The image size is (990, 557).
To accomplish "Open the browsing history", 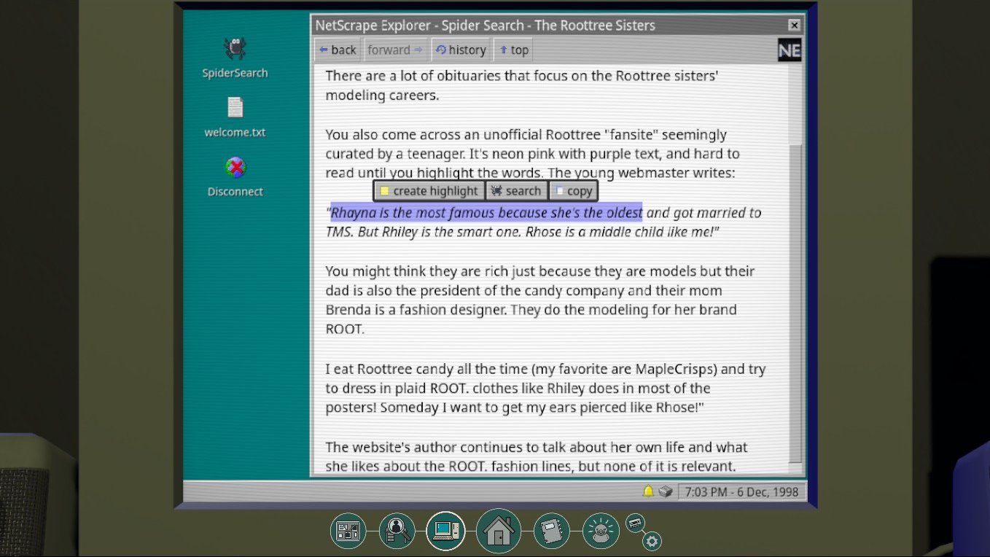I will [x=460, y=50].
